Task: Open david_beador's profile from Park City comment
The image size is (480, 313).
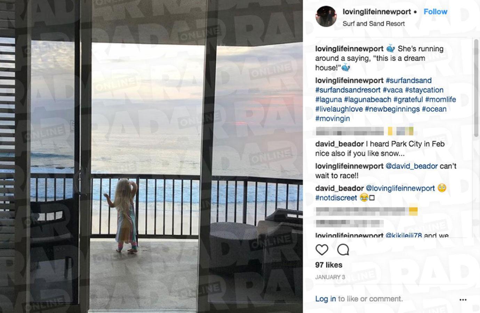Action: 339,144
